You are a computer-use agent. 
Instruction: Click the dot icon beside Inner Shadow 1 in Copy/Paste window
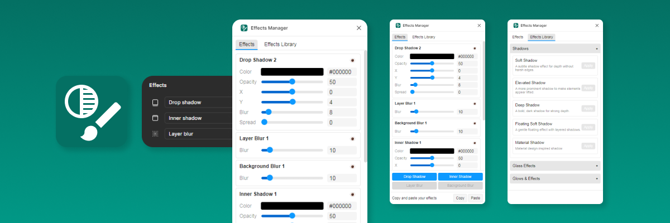click(475, 143)
